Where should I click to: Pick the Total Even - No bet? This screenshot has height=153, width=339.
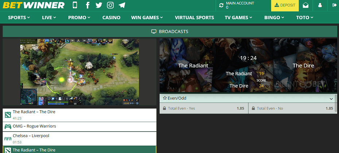pos(292,108)
